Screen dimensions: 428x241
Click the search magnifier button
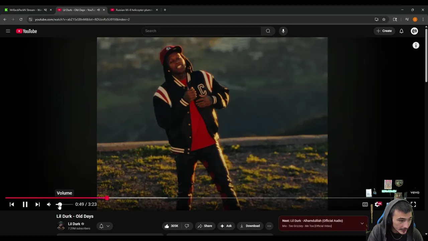point(268,31)
